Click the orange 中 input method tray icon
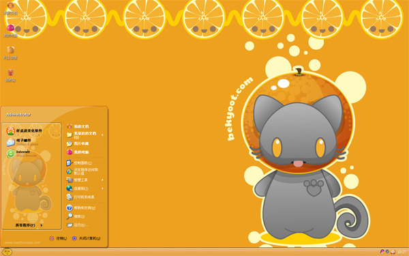 pyautogui.click(x=393, y=252)
